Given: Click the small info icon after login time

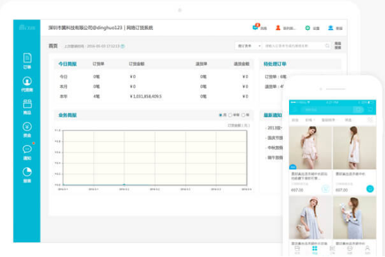Looking at the screenshot, I should [122, 46].
